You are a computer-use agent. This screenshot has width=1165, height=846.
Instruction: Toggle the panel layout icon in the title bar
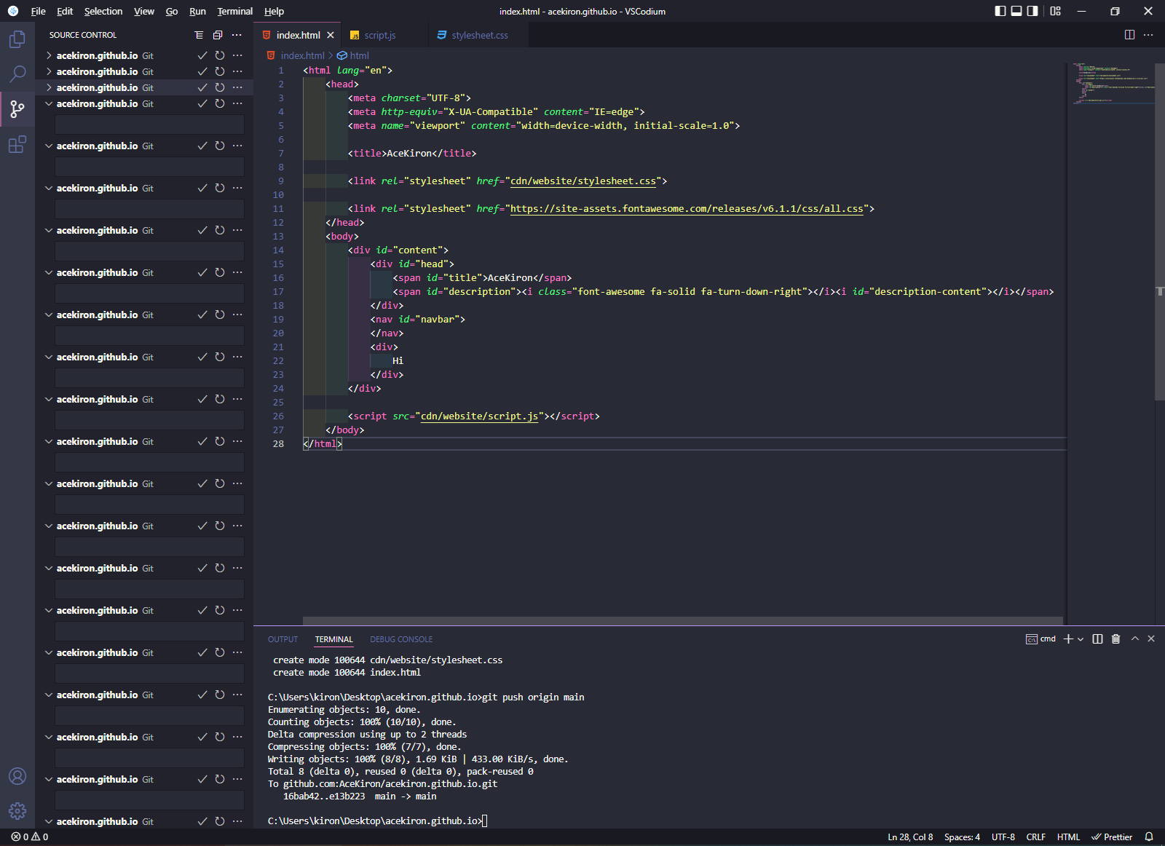coord(1016,11)
